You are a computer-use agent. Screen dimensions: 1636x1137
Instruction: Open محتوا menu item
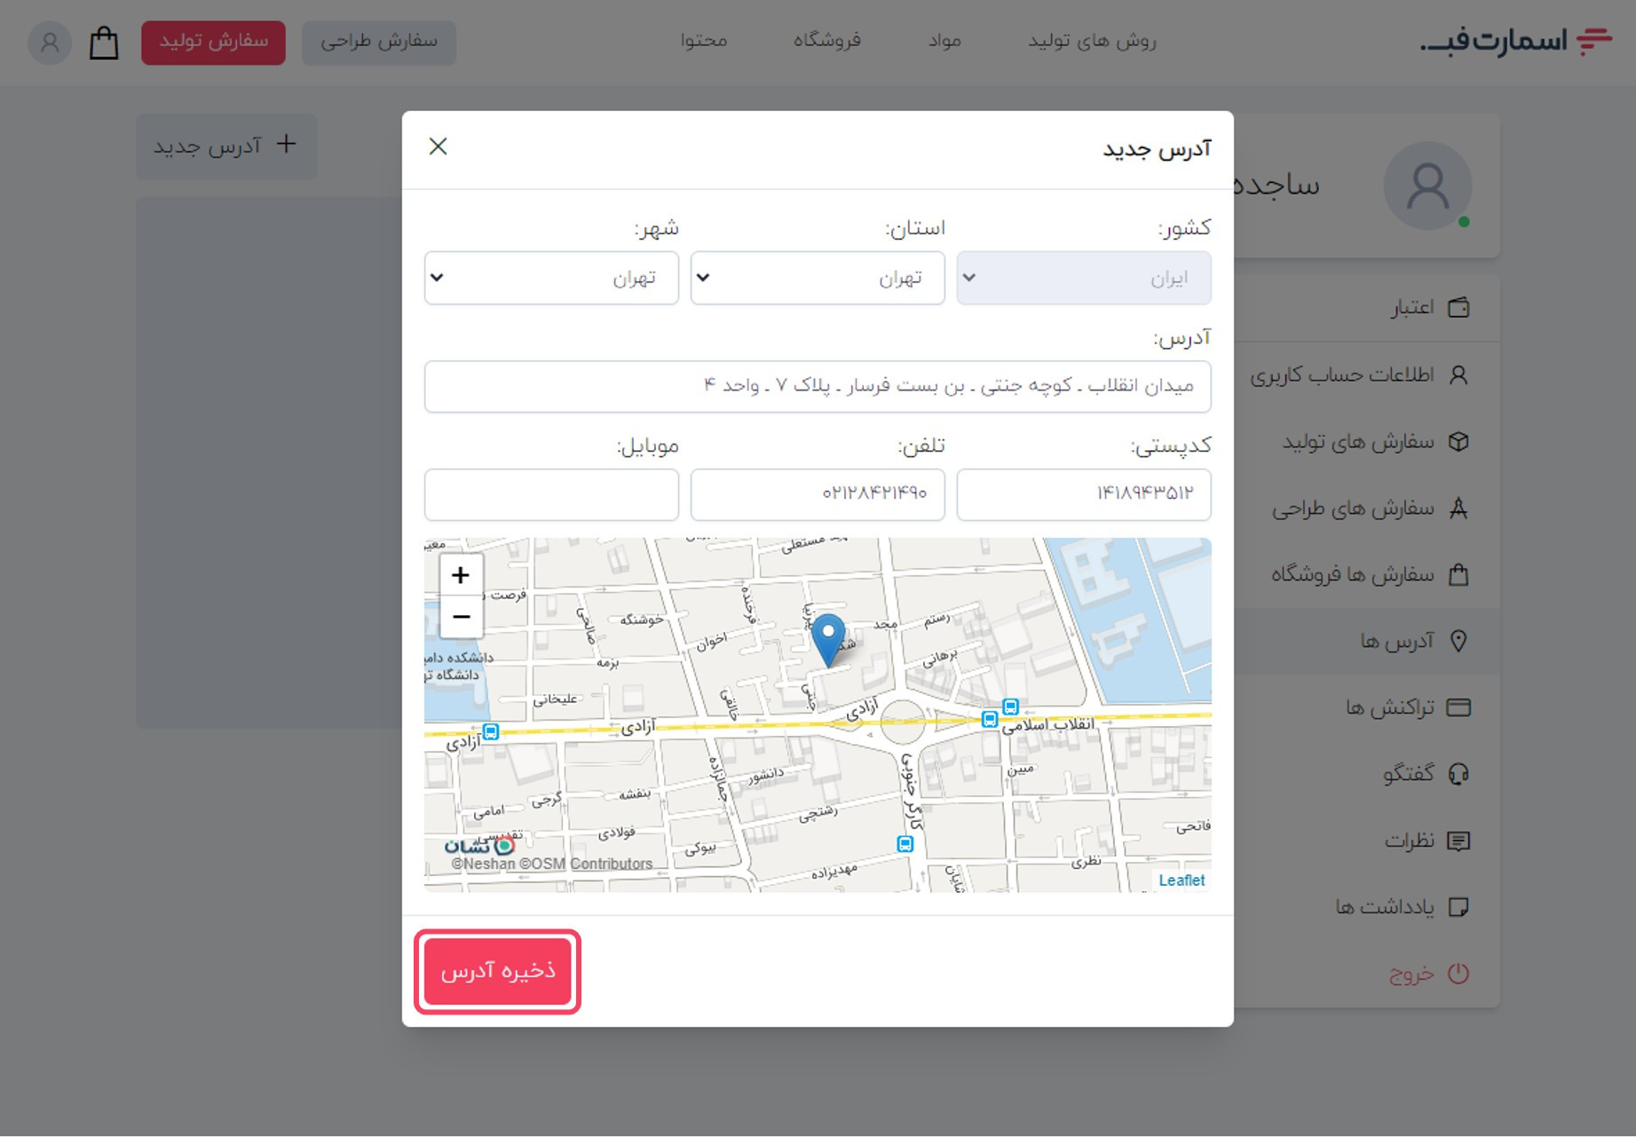[704, 41]
